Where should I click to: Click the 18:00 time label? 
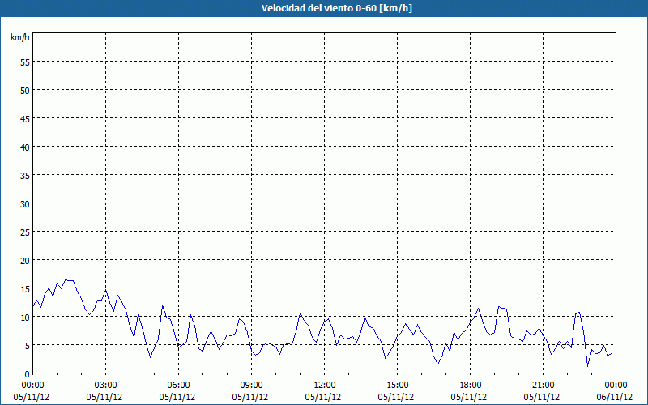[x=471, y=386]
